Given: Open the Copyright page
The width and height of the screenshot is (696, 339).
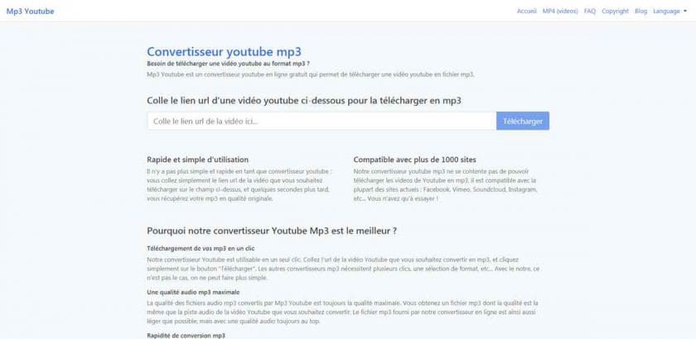Looking at the screenshot, I should [x=615, y=12].
